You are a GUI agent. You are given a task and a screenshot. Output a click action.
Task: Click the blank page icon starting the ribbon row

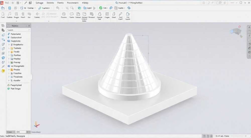click(x=3, y=14)
